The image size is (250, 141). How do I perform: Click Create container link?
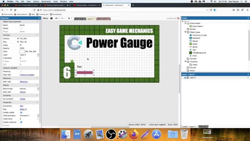[23, 99]
